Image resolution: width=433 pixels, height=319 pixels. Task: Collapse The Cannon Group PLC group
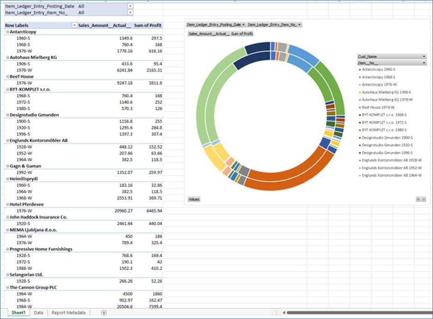7,287
